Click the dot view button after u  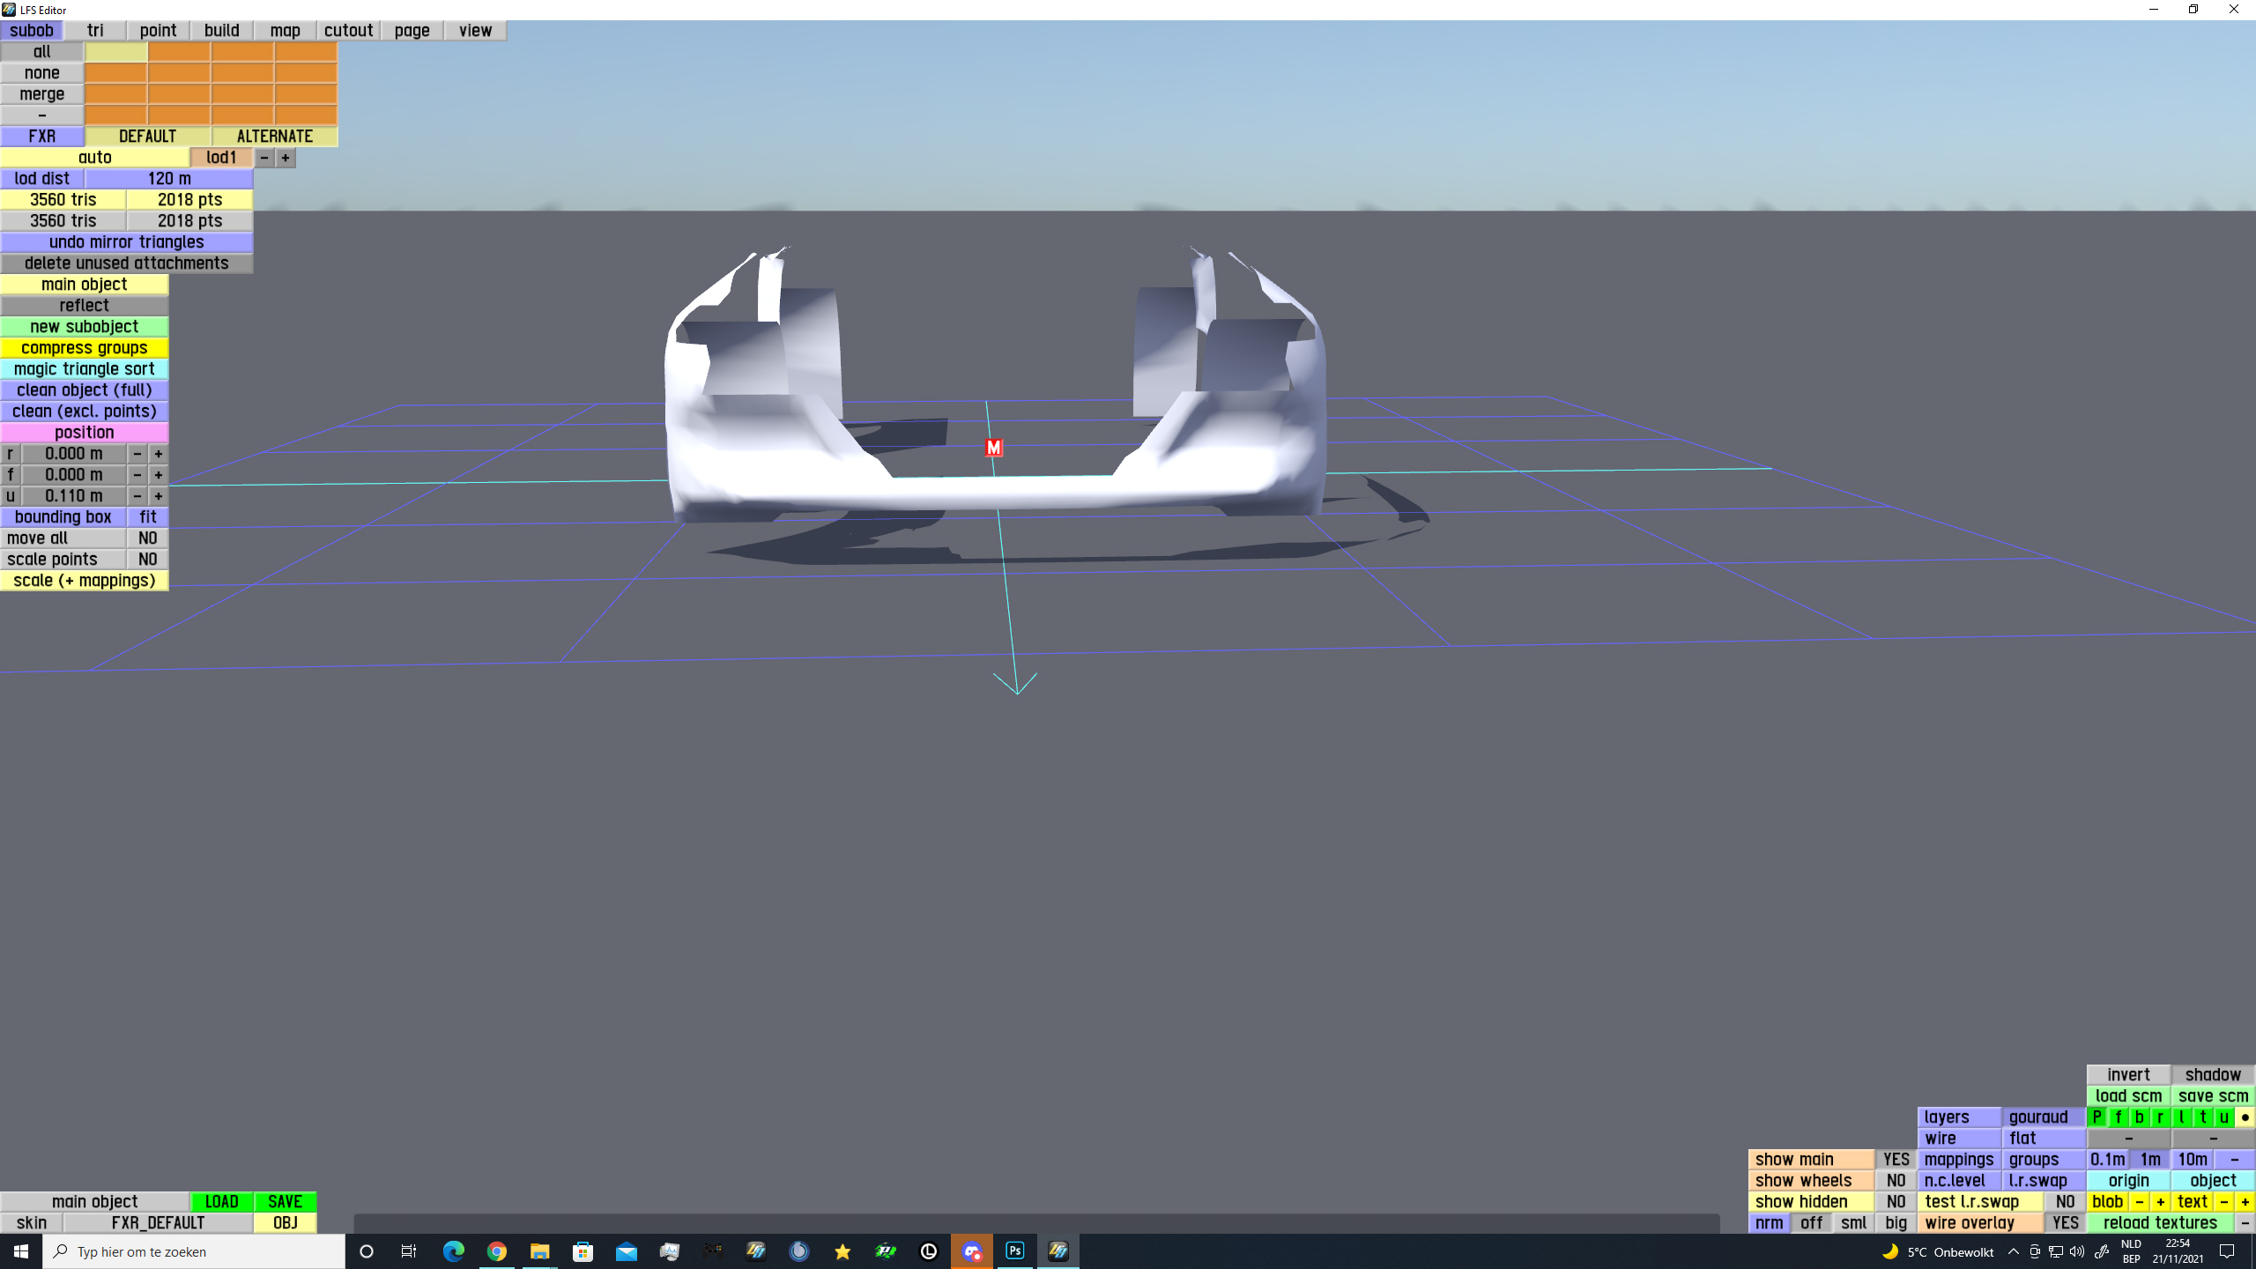[x=2245, y=1117]
